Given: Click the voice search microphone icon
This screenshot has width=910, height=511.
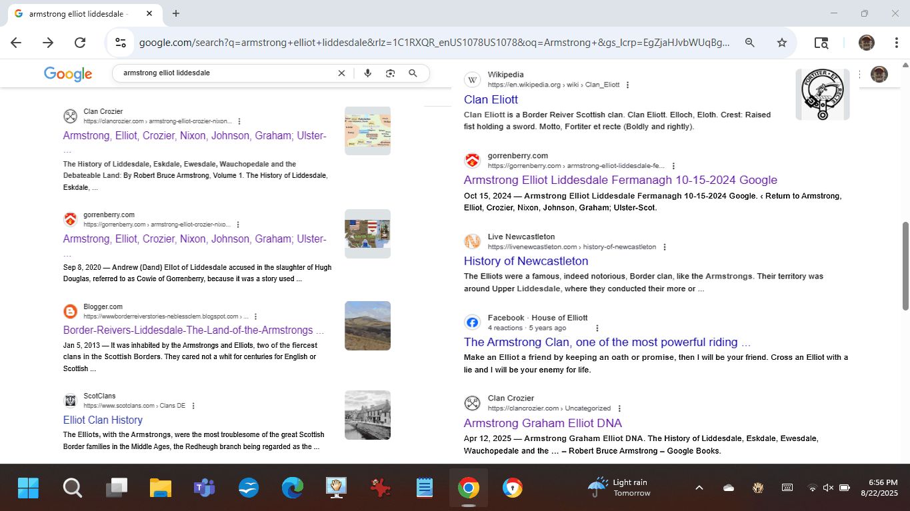Looking at the screenshot, I should 367,73.
